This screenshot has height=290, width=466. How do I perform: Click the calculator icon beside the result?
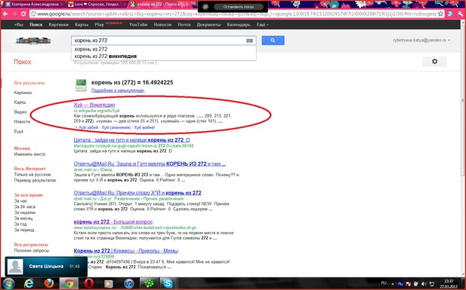(81, 85)
